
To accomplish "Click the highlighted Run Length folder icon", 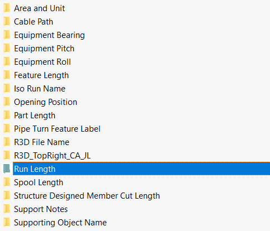I will [7, 169].
